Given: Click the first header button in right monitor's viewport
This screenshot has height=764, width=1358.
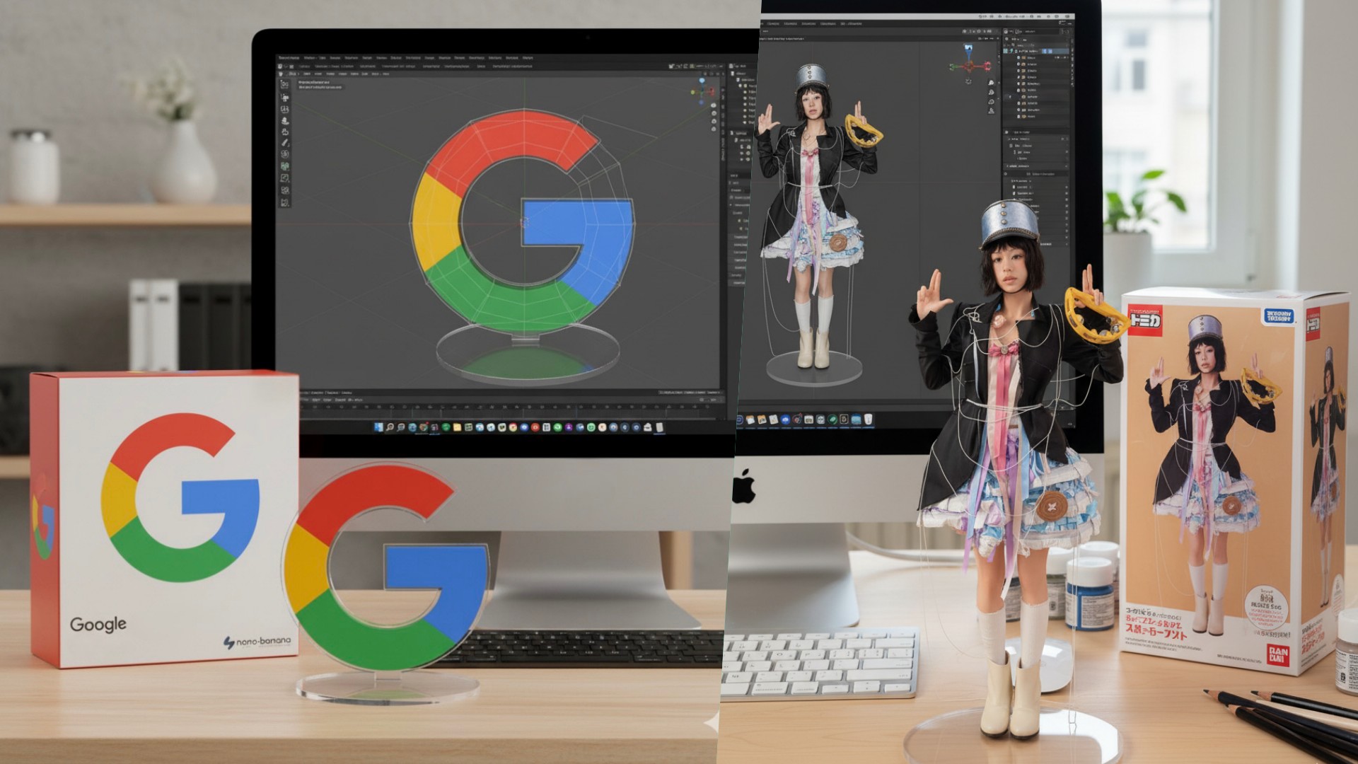Looking at the screenshot, I should coord(765,31).
